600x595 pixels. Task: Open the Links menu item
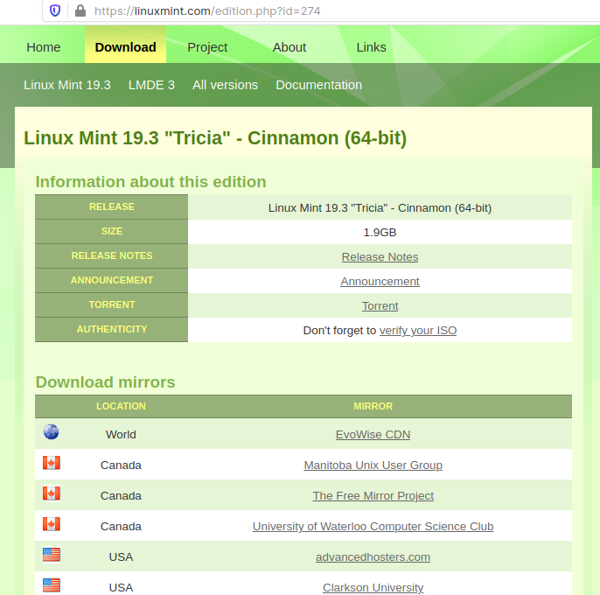click(x=371, y=47)
